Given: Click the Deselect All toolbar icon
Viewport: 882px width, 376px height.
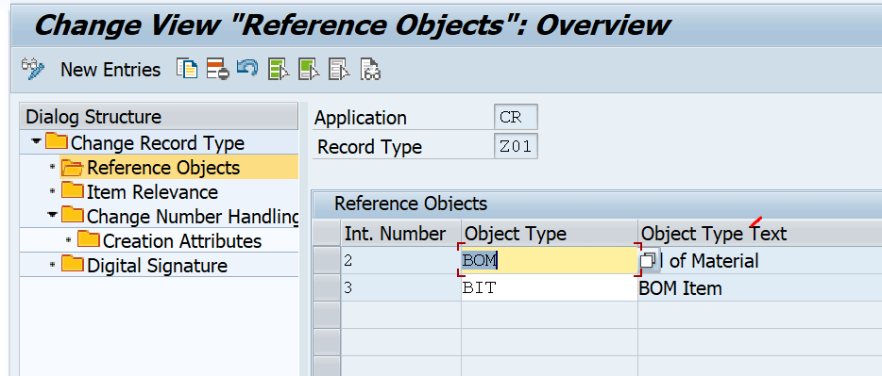Looking at the screenshot, I should [x=340, y=69].
